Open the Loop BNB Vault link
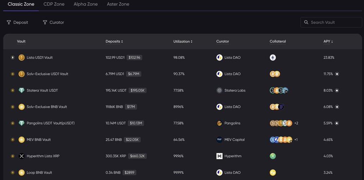Screen dimensions: 364x180 39,173
